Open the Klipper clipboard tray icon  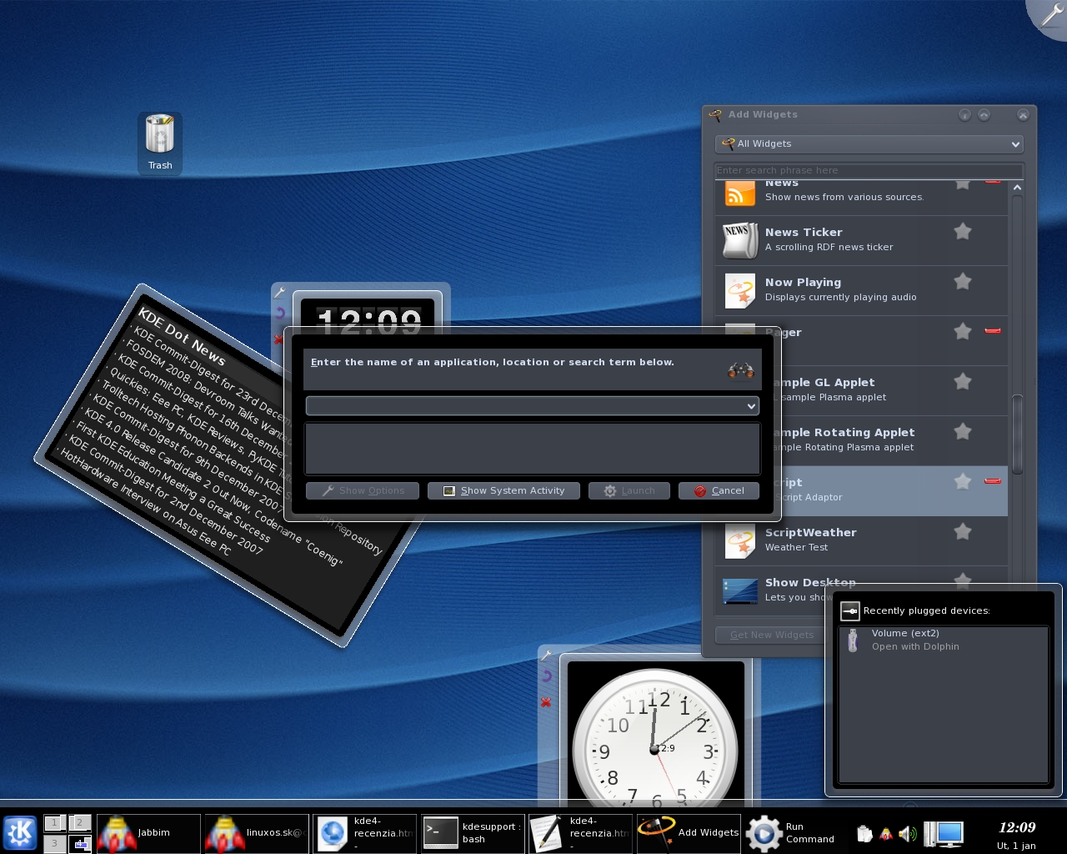[864, 833]
